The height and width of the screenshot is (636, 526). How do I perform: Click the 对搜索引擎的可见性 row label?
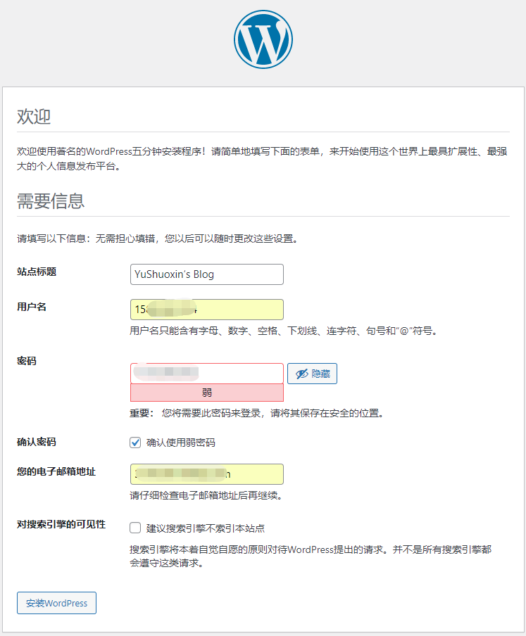point(61,524)
